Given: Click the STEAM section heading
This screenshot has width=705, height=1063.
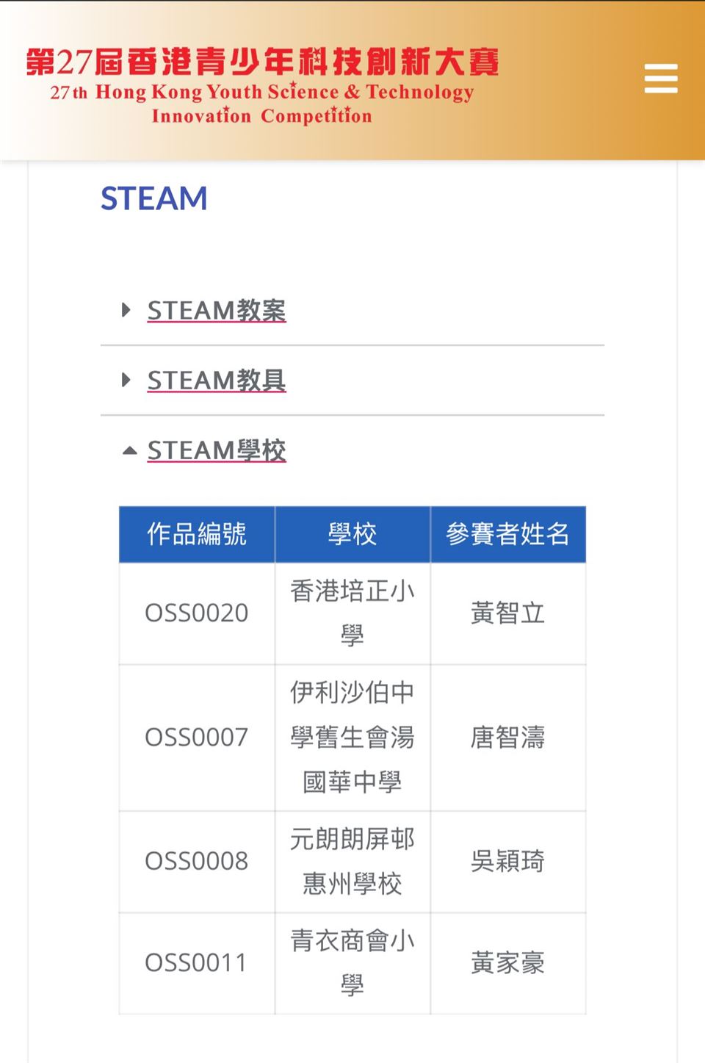Looking at the screenshot, I should [154, 198].
